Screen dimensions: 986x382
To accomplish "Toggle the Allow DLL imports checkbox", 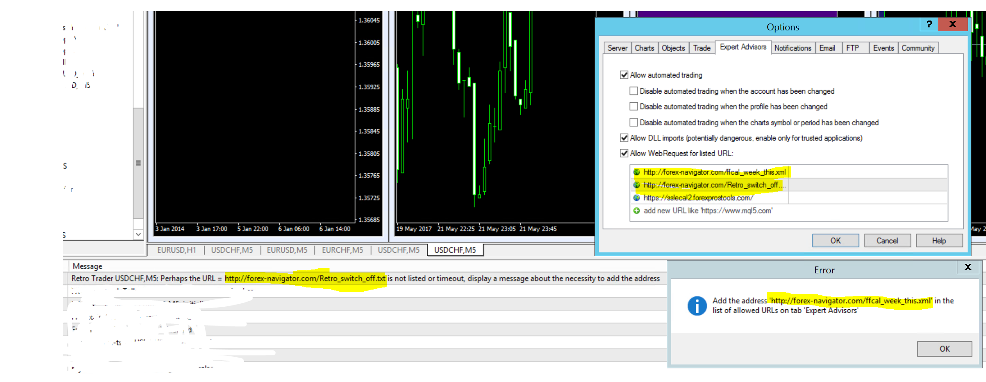I will click(x=624, y=138).
